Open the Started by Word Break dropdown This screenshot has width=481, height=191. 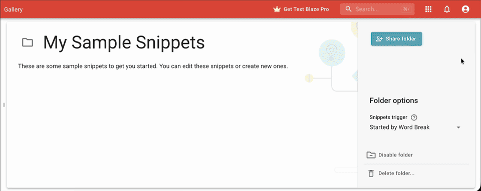pyautogui.click(x=415, y=127)
